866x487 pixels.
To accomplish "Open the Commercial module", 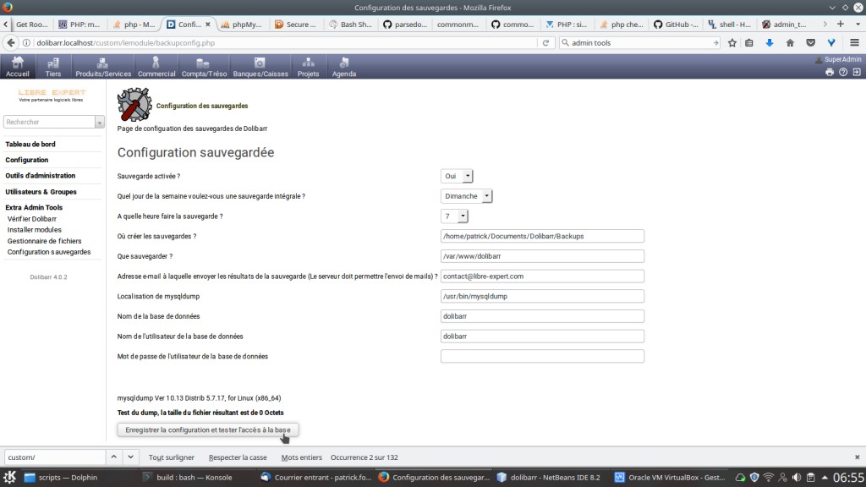I will (156, 67).
